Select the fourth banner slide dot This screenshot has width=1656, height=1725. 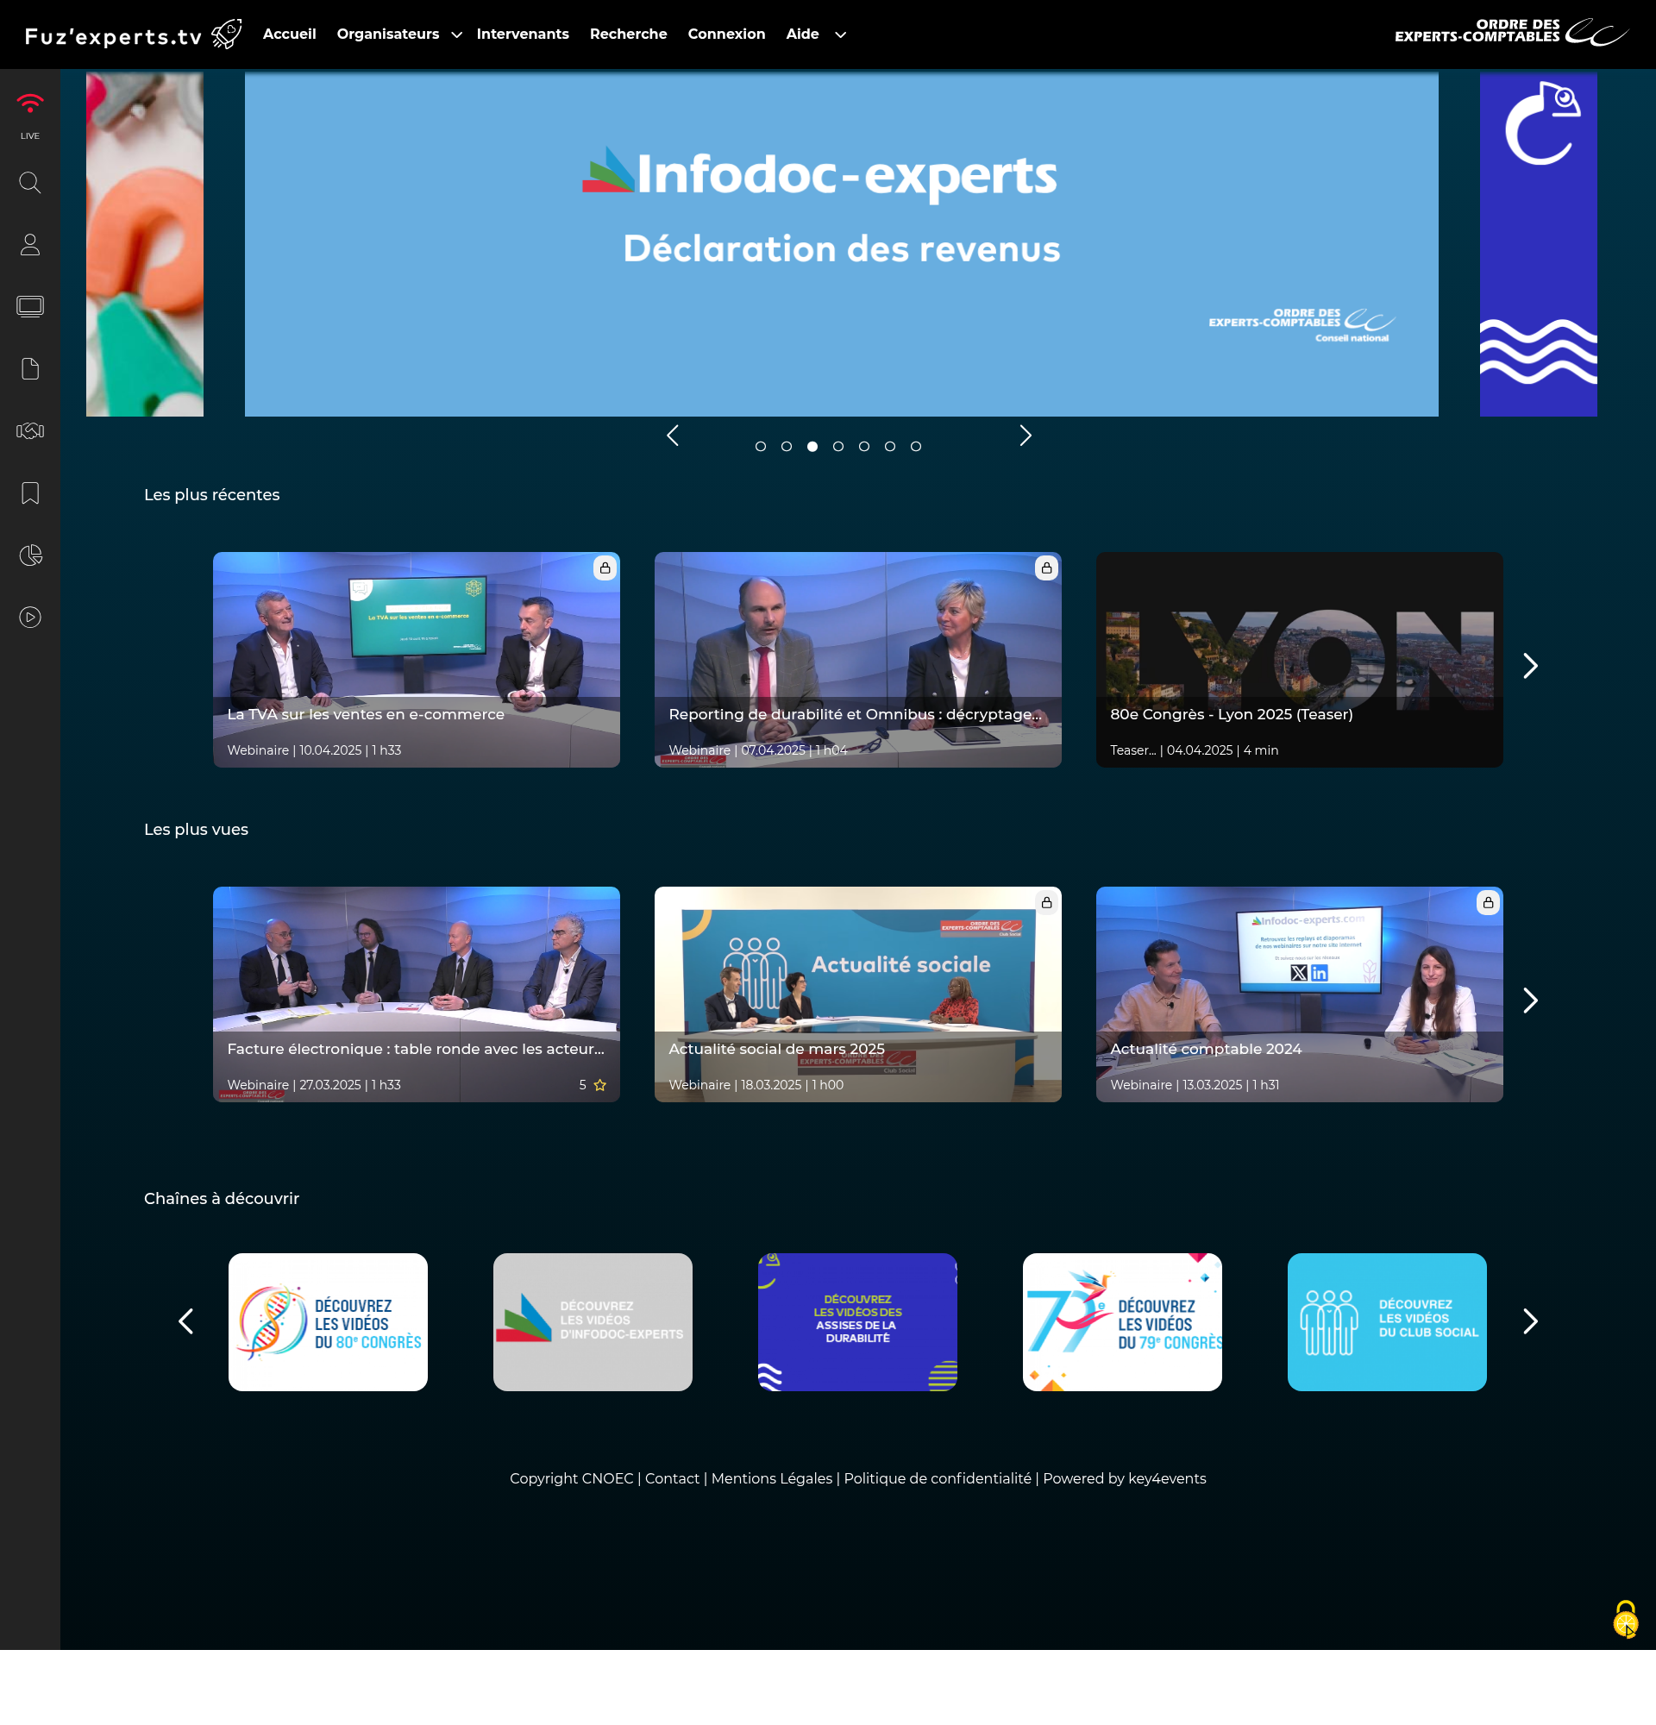coord(837,446)
